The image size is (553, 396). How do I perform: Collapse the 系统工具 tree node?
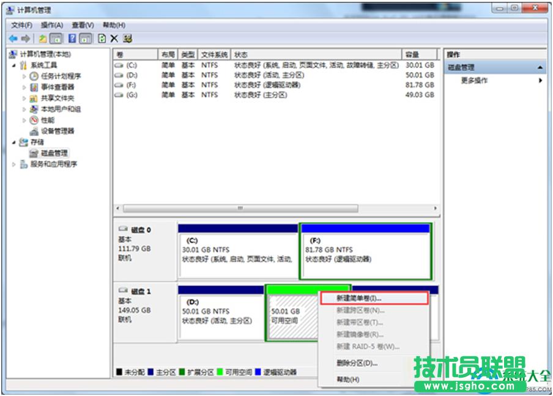click(x=13, y=65)
